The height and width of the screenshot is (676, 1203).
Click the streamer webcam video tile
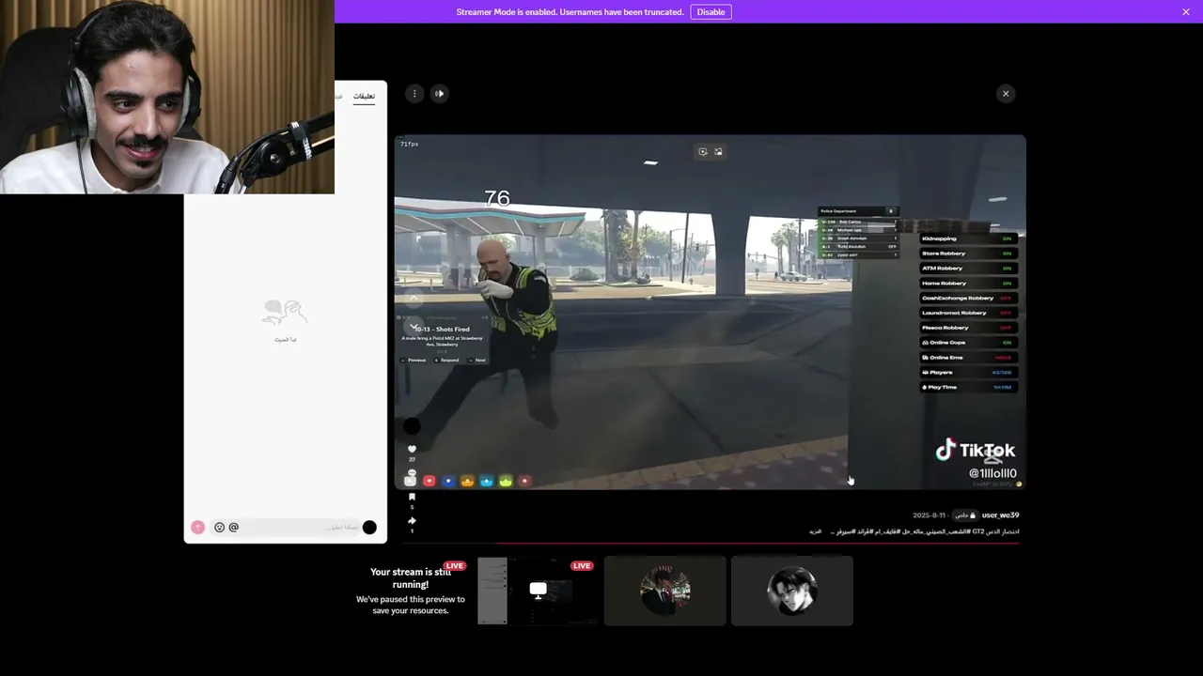click(167, 97)
